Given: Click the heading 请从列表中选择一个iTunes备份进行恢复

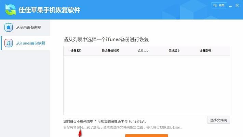Looking at the screenshot, I should [106, 39].
